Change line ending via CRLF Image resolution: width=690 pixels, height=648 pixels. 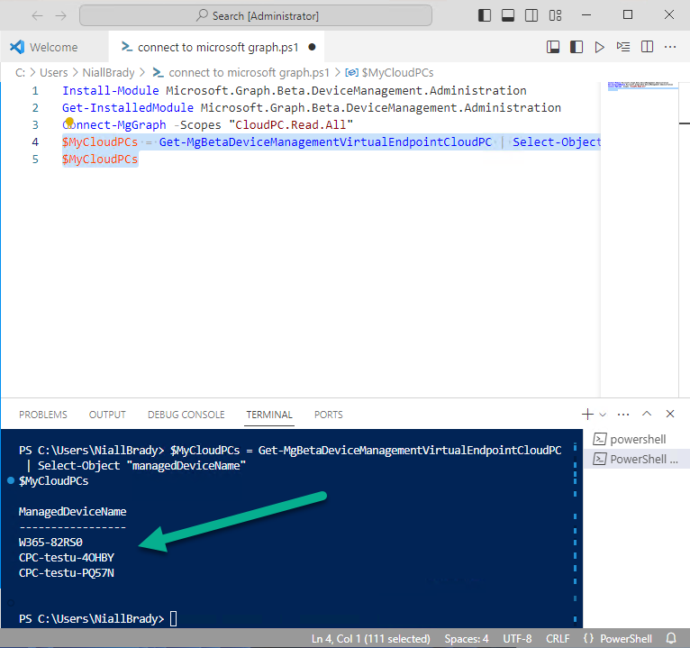558,639
